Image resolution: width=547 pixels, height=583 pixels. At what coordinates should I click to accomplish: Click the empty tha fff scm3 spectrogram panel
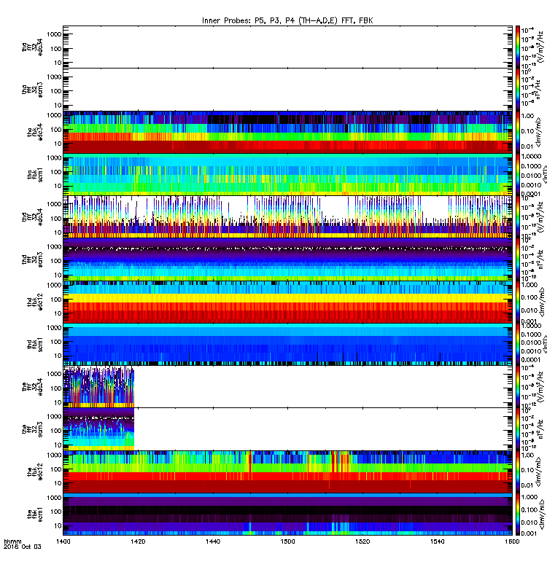pos(287,90)
